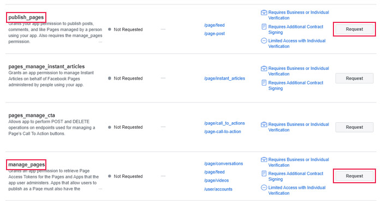Open the /page/instant_articles endpoint link

(x=225, y=79)
